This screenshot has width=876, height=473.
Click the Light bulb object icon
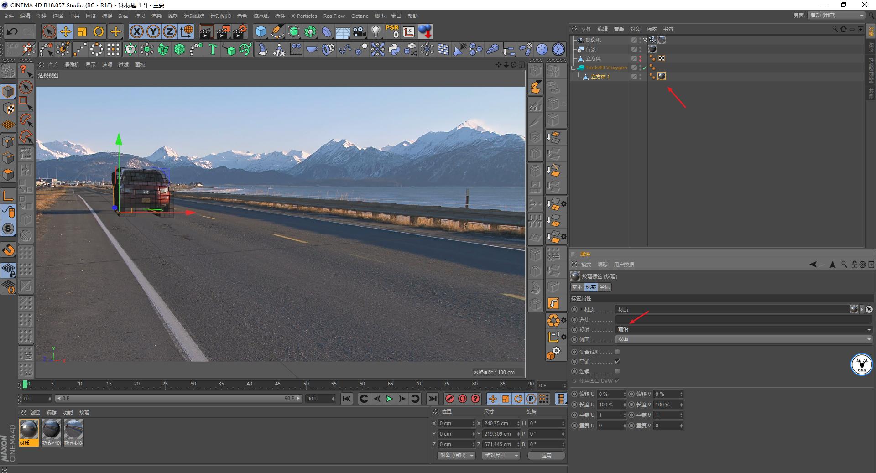tap(375, 31)
